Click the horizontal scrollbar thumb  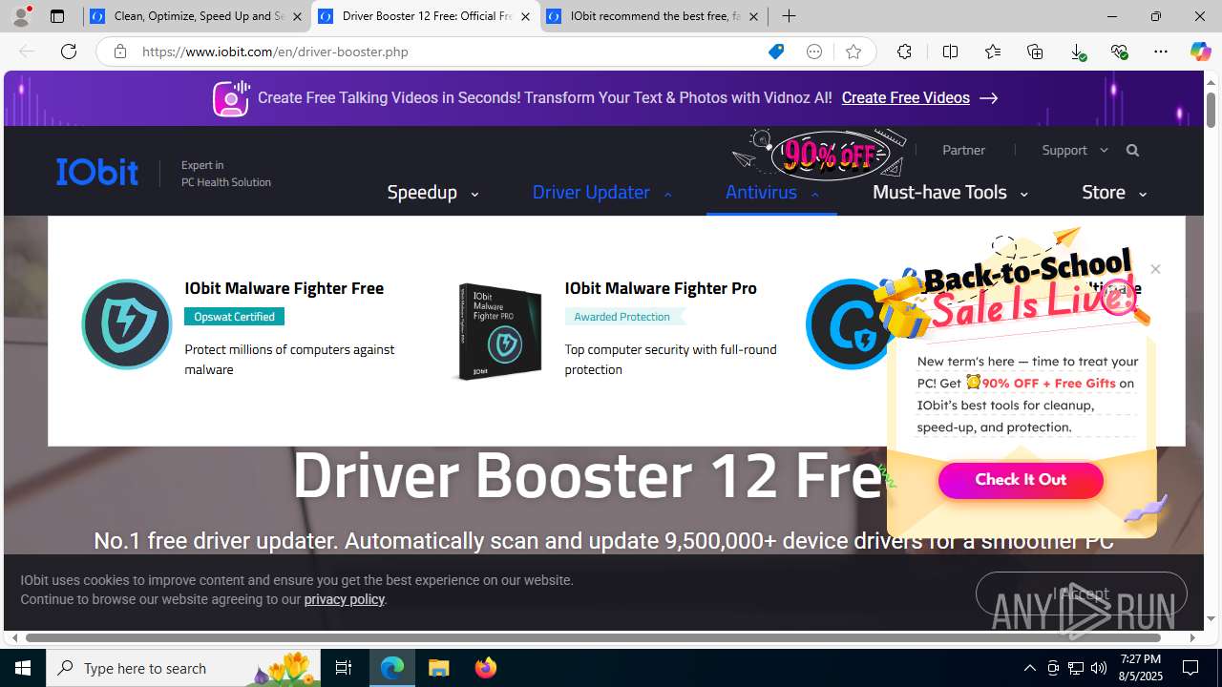click(x=593, y=637)
